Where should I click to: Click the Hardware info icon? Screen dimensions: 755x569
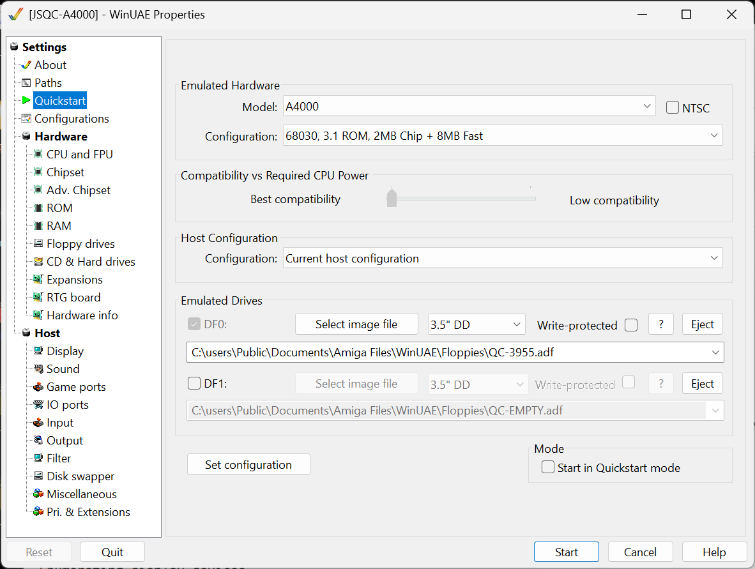tap(38, 315)
